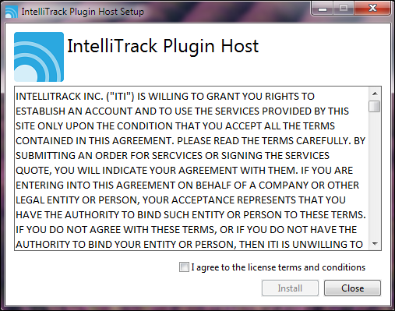Click the license box scroll-down arrow
395x311 pixels.
point(375,244)
